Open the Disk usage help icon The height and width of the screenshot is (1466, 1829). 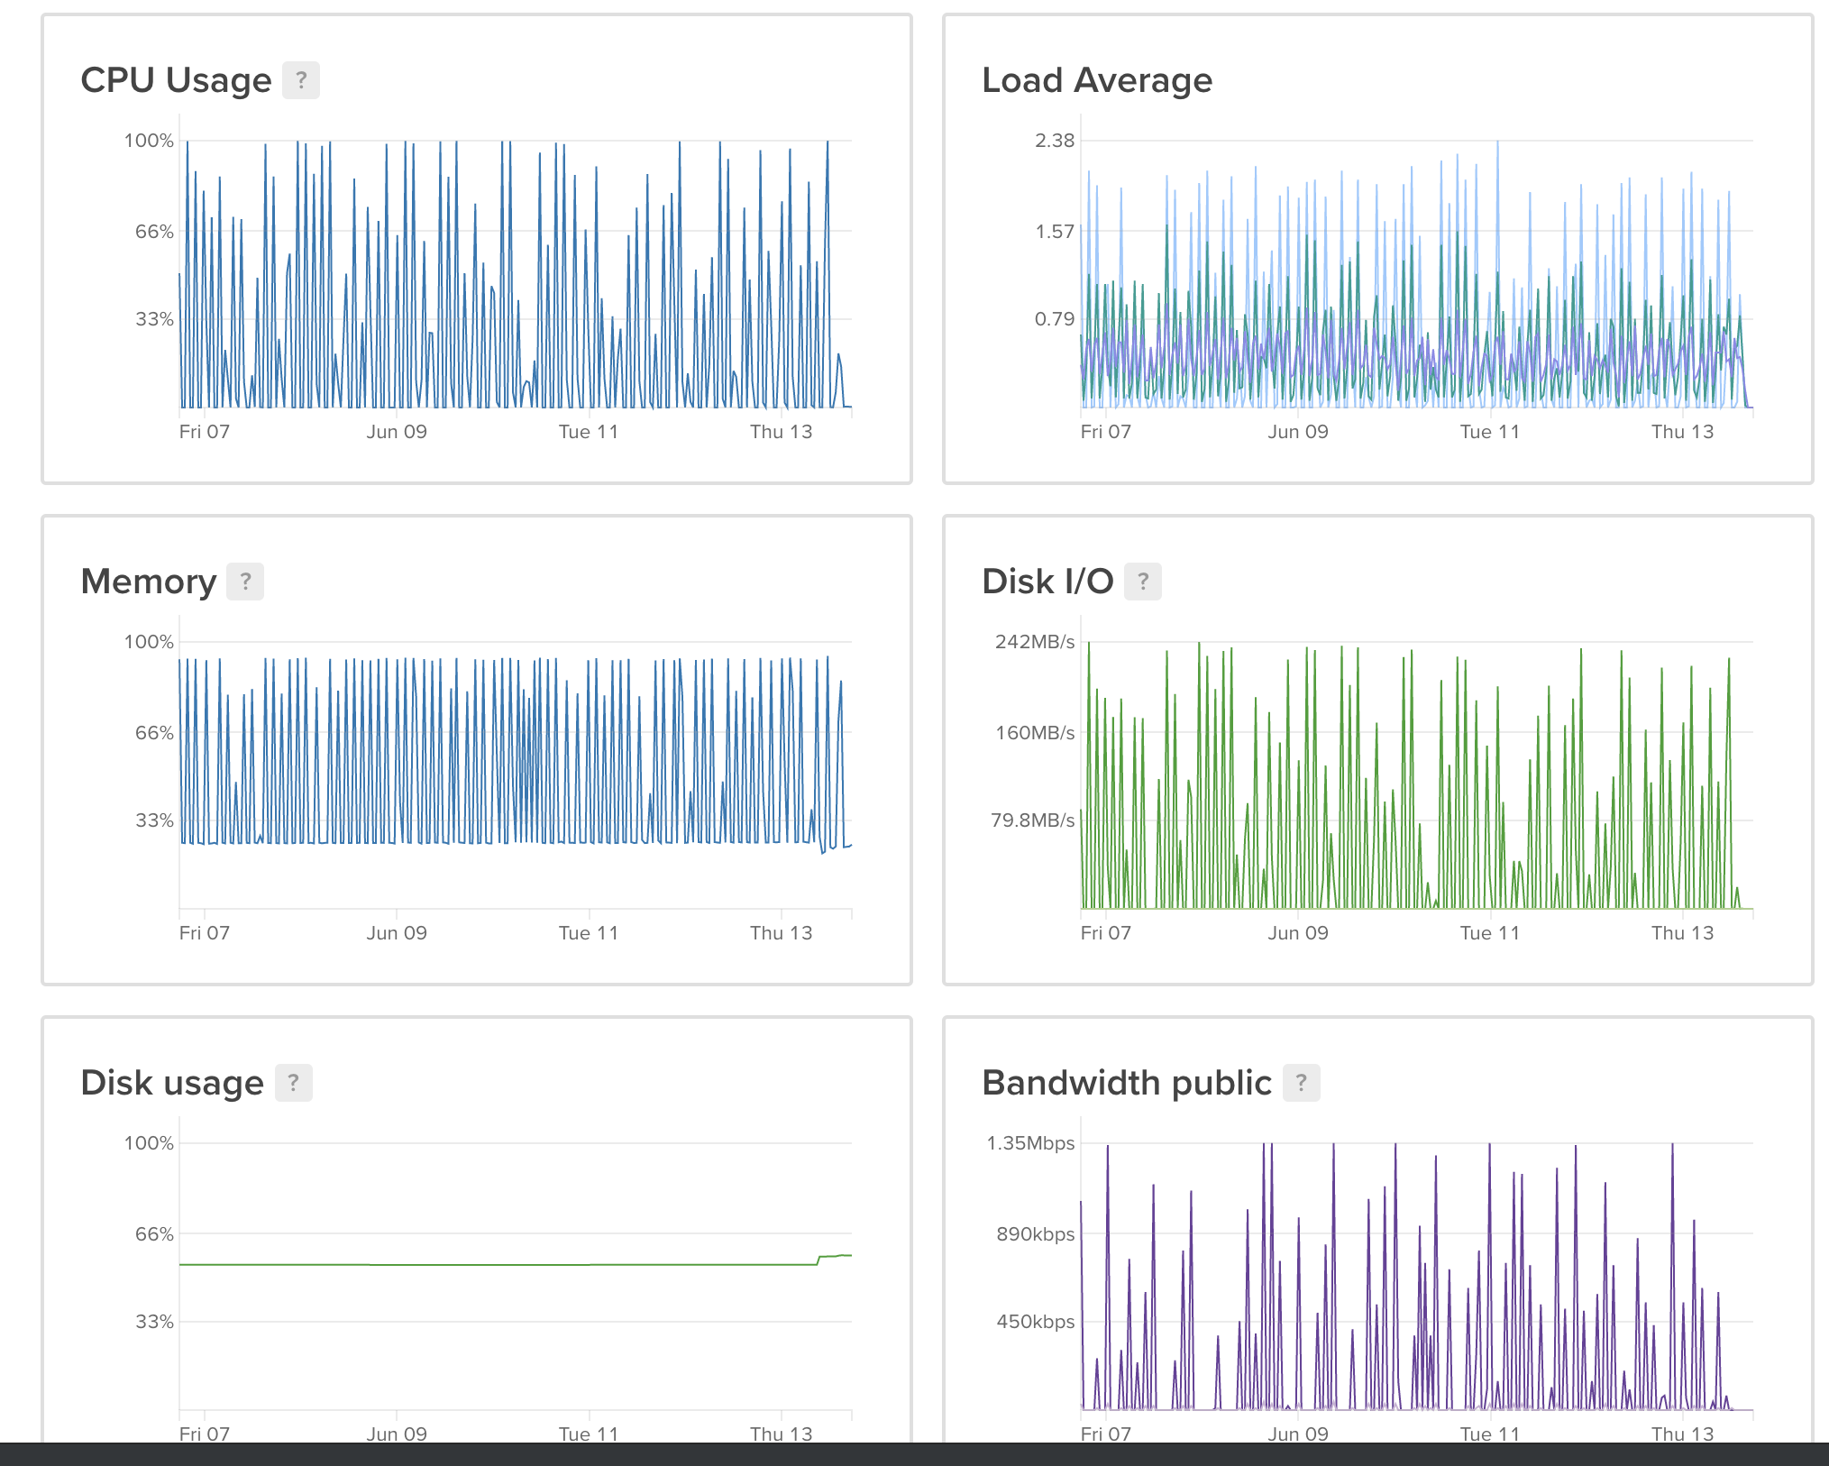293,1083
